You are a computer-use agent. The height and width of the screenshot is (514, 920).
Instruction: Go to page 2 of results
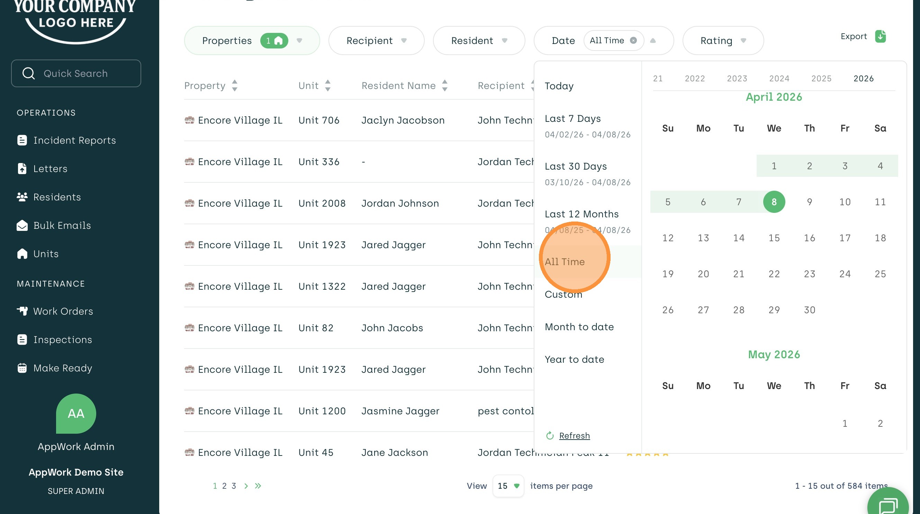click(224, 486)
